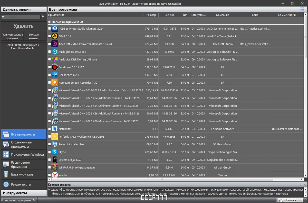The height and width of the screenshot is (203, 308).
Task: Tick the checkbox for ACDSee Photo Studio
Action: [x=50, y=29]
